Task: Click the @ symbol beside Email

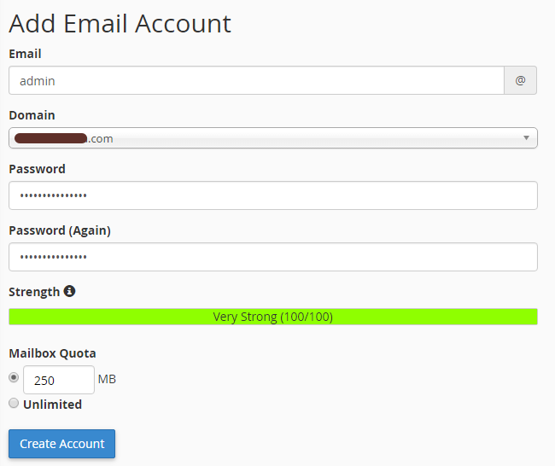Action: 520,81
